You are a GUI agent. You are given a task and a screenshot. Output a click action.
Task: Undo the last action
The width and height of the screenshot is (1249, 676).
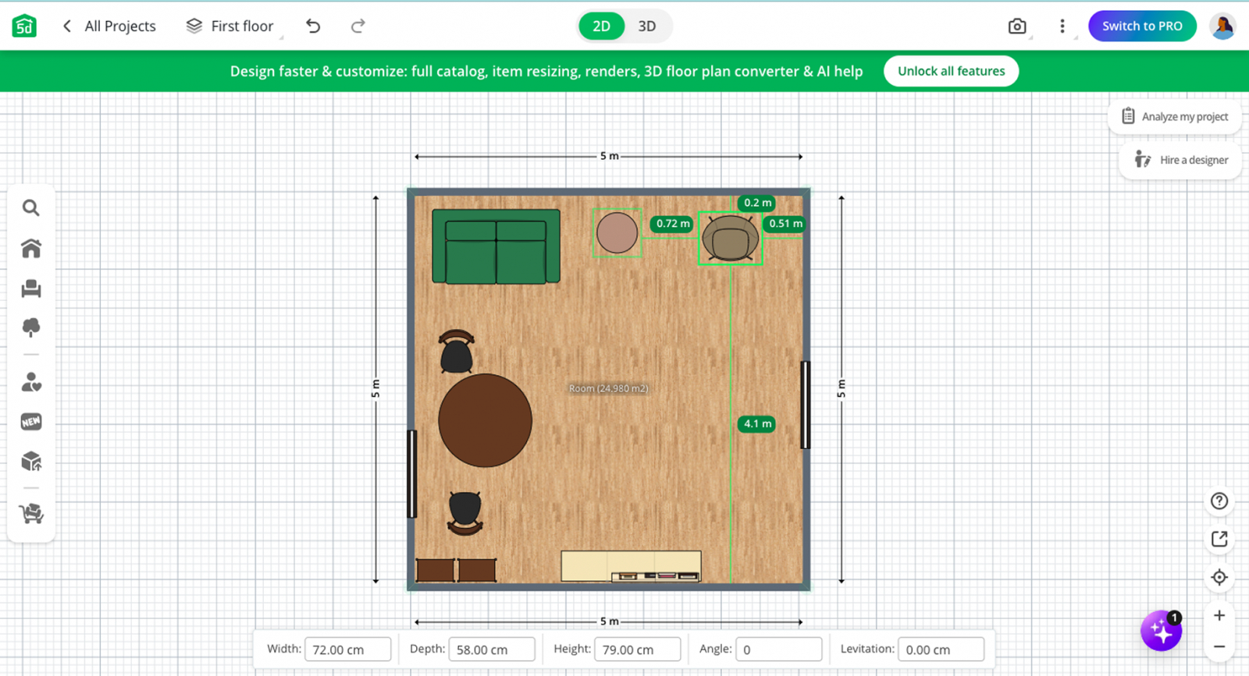[x=313, y=27]
